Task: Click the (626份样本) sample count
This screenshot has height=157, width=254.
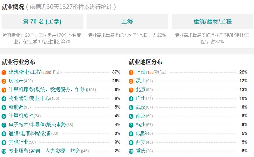Action: point(52,73)
